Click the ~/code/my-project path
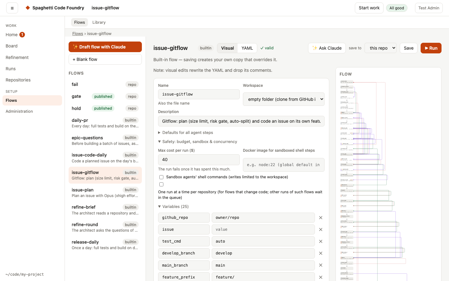 (x=25, y=274)
